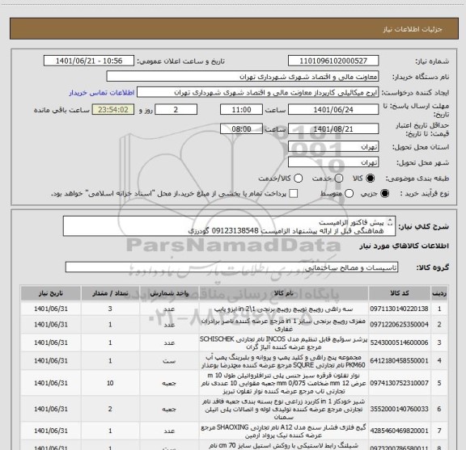Click the row 2 item name مغزی روپیچ برنجی
The height and width of the screenshot is (450, 466).
(x=283, y=325)
